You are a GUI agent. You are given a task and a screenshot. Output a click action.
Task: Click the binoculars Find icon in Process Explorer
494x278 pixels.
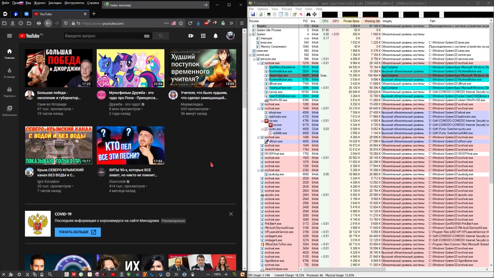tap(308, 15)
